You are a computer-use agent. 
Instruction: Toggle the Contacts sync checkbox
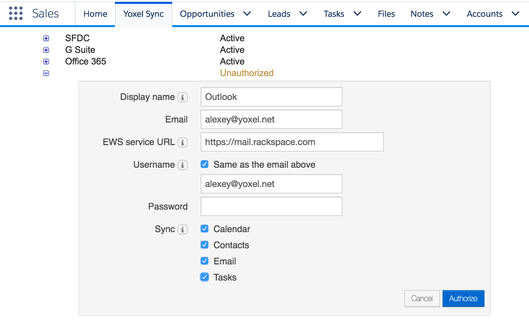[205, 245]
